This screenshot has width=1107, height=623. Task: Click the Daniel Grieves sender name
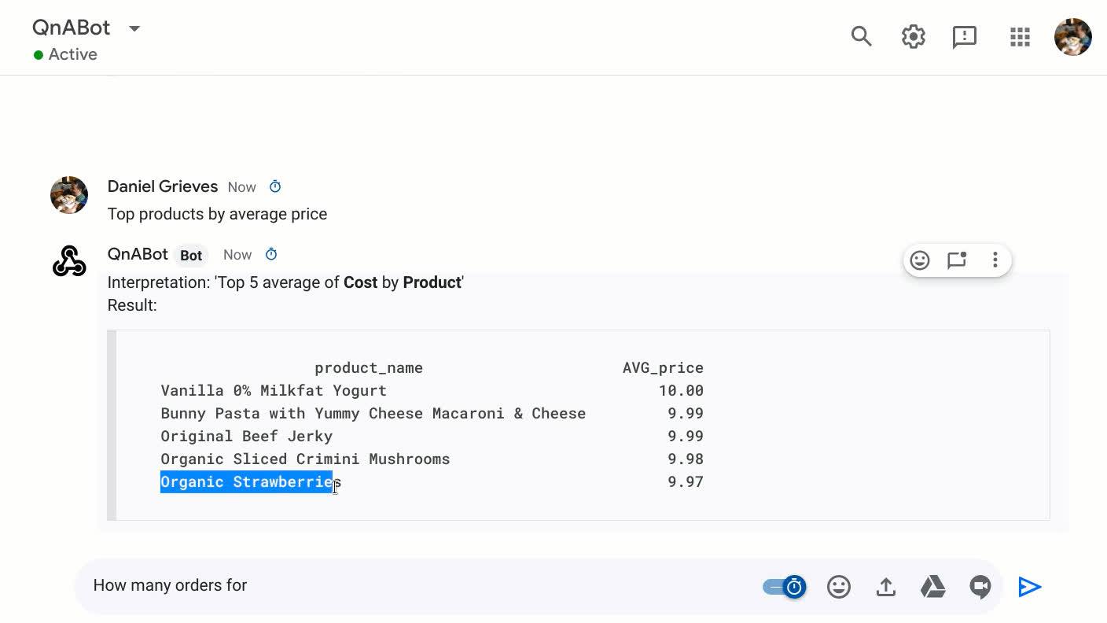pyautogui.click(x=163, y=186)
